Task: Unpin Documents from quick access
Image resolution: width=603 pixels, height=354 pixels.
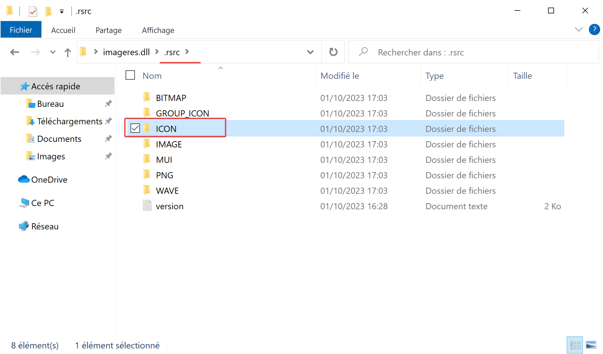Action: point(108,139)
